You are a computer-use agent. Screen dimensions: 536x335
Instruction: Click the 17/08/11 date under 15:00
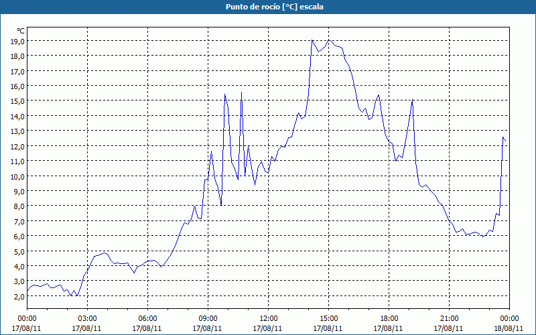click(x=328, y=328)
